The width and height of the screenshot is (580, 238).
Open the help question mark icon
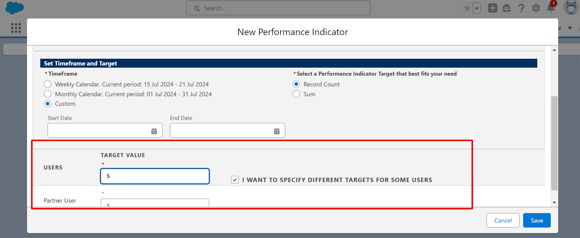pos(521,8)
